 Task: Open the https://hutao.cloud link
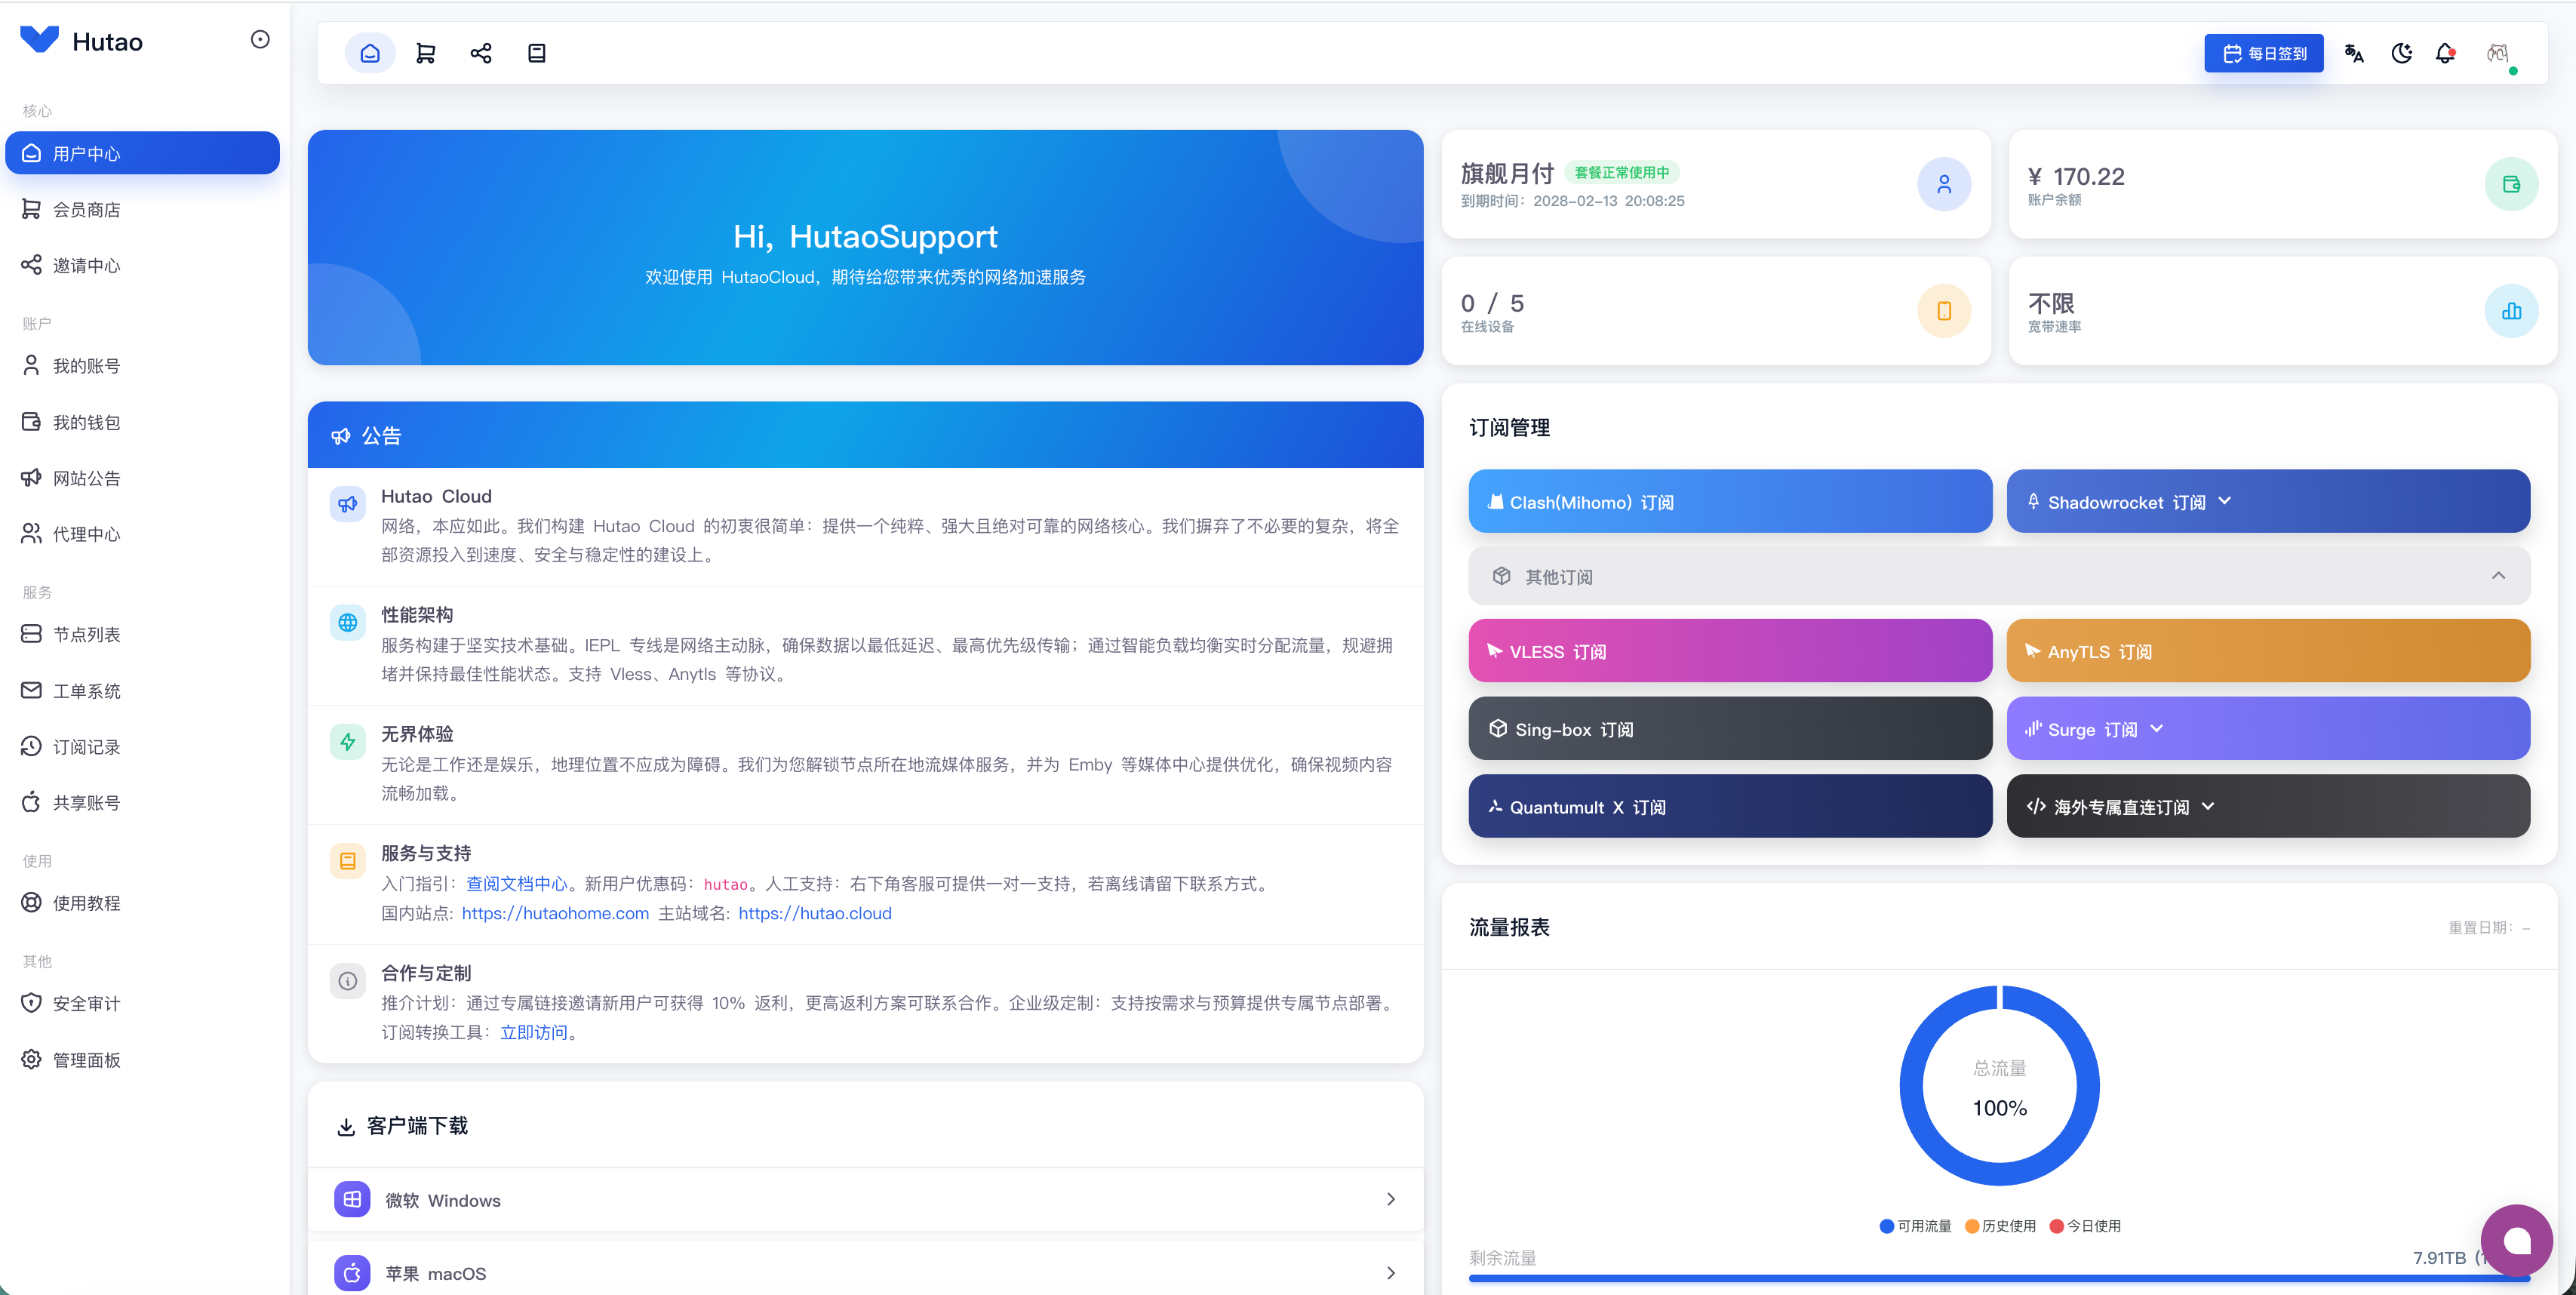pos(815,913)
